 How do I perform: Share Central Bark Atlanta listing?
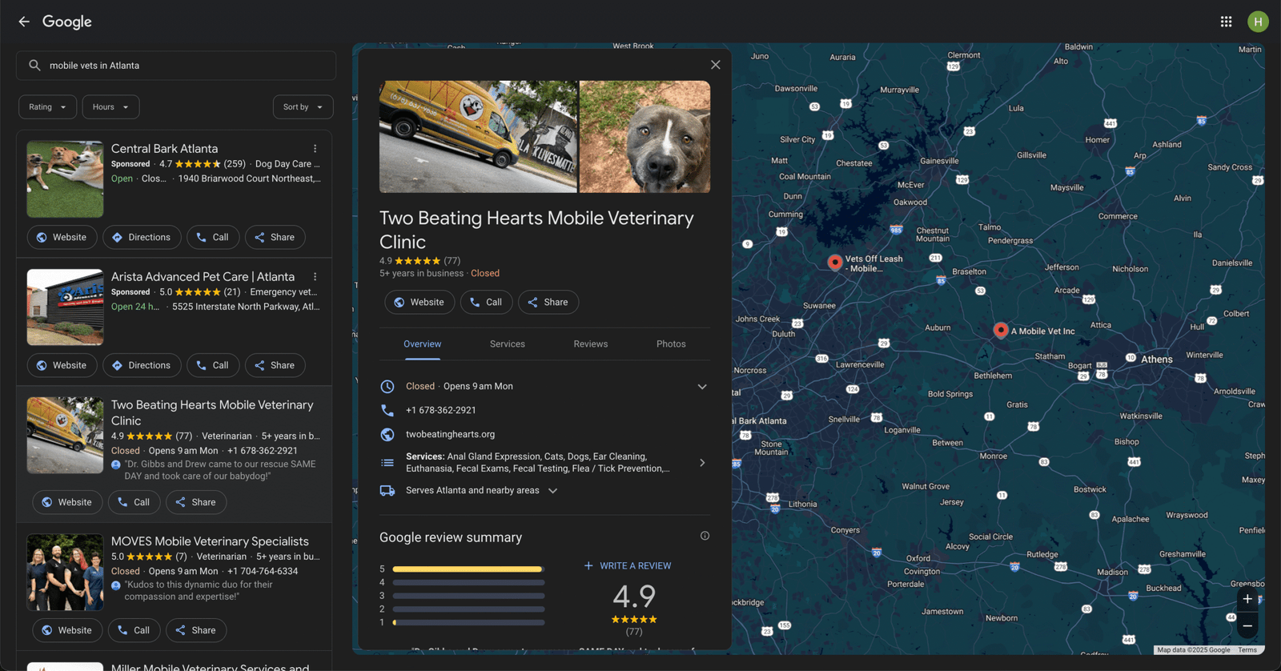coord(275,237)
